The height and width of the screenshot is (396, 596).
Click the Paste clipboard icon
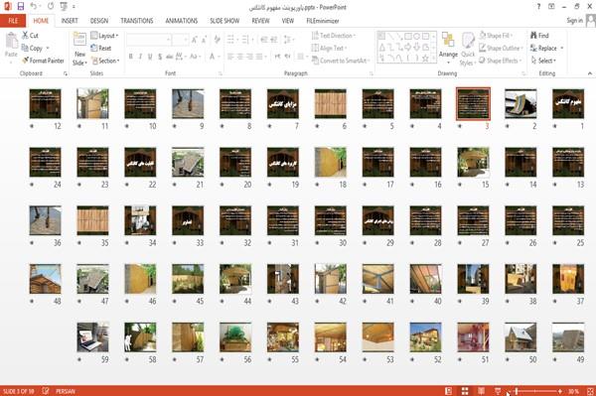pos(11,41)
